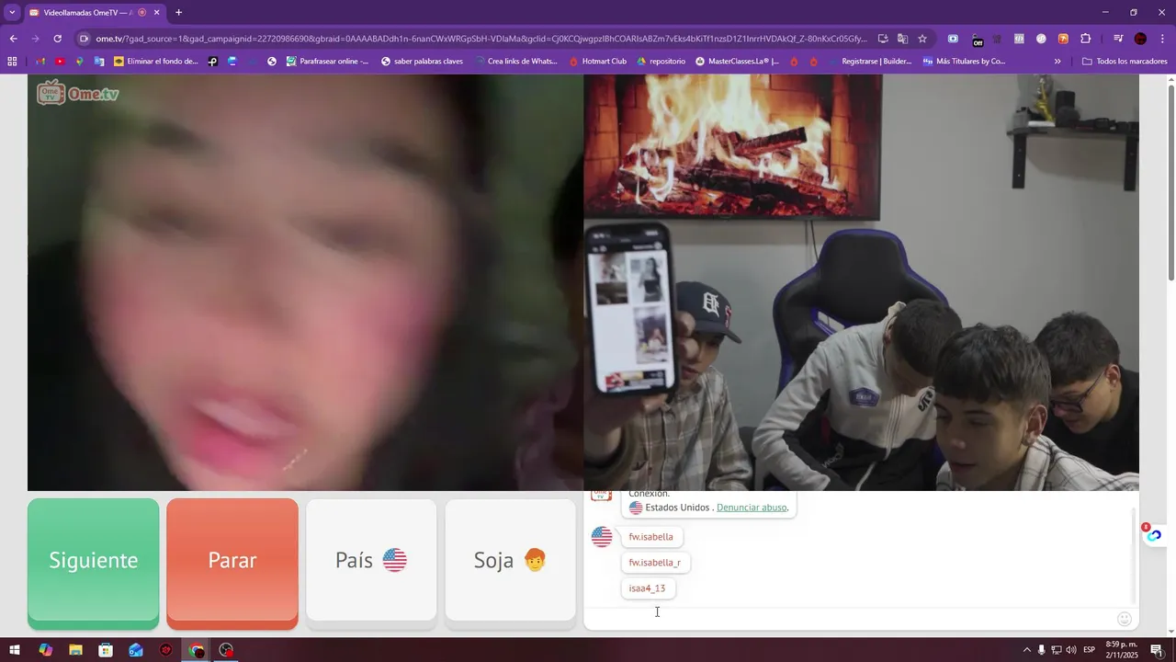Open the Chrome extensions puzzle icon
Image resolution: width=1176 pixels, height=662 pixels.
coord(1086,39)
